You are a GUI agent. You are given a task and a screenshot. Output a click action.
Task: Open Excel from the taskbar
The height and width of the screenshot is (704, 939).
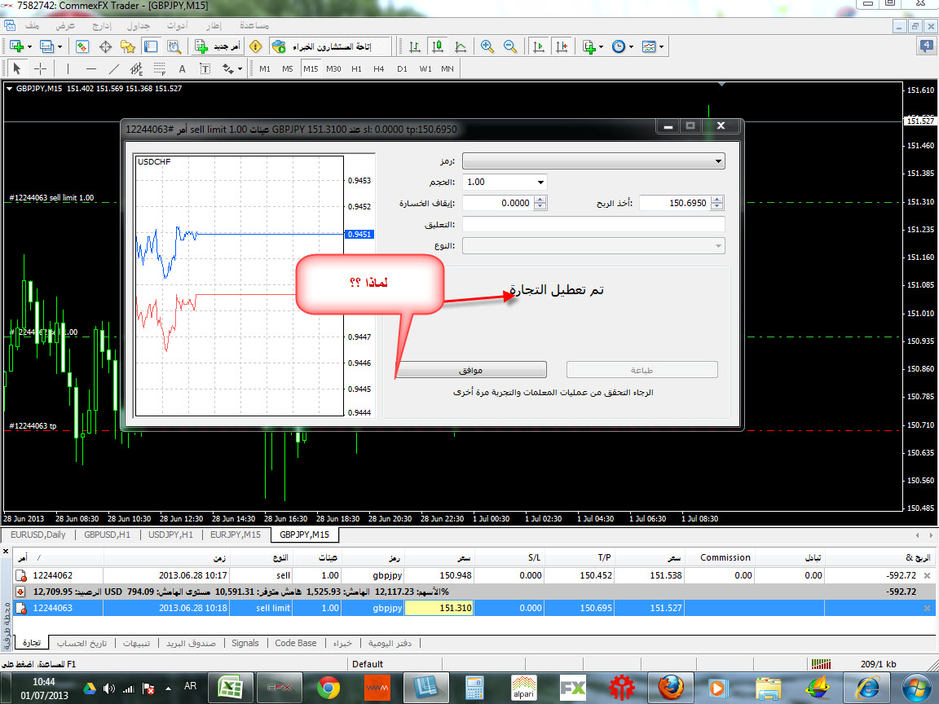pos(230,688)
